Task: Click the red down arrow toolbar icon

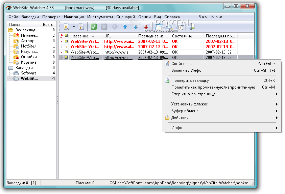Action: pos(146,27)
